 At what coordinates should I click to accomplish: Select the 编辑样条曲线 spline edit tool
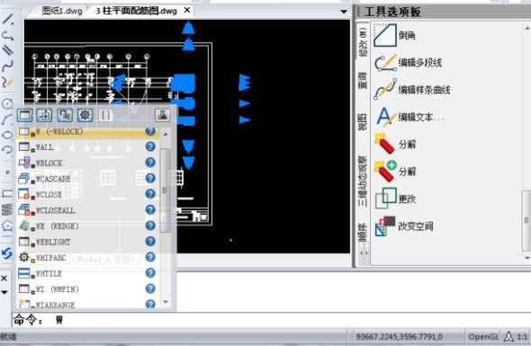click(x=412, y=90)
